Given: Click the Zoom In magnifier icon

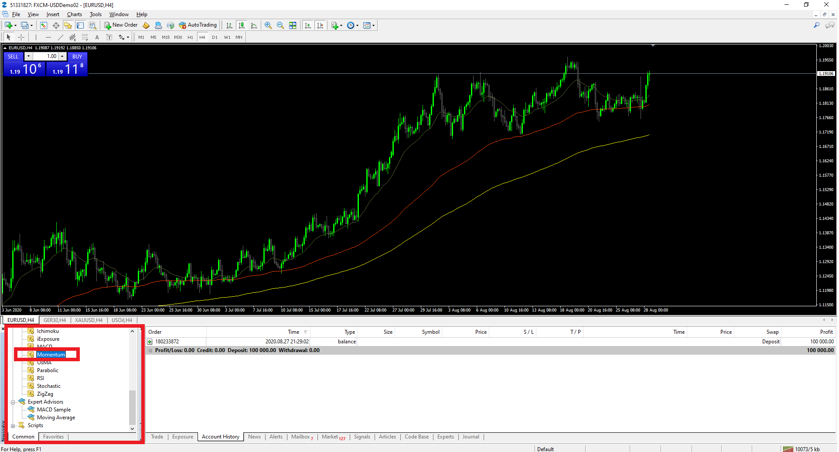Looking at the screenshot, I should pyautogui.click(x=268, y=25).
